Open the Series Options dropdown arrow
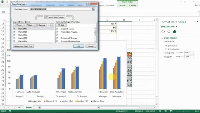Image resolution: width=200 pixels, height=113 pixels. coord(177,27)
